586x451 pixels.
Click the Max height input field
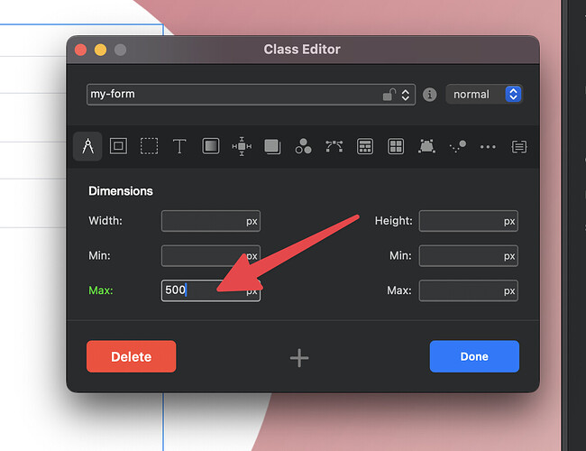(x=468, y=290)
